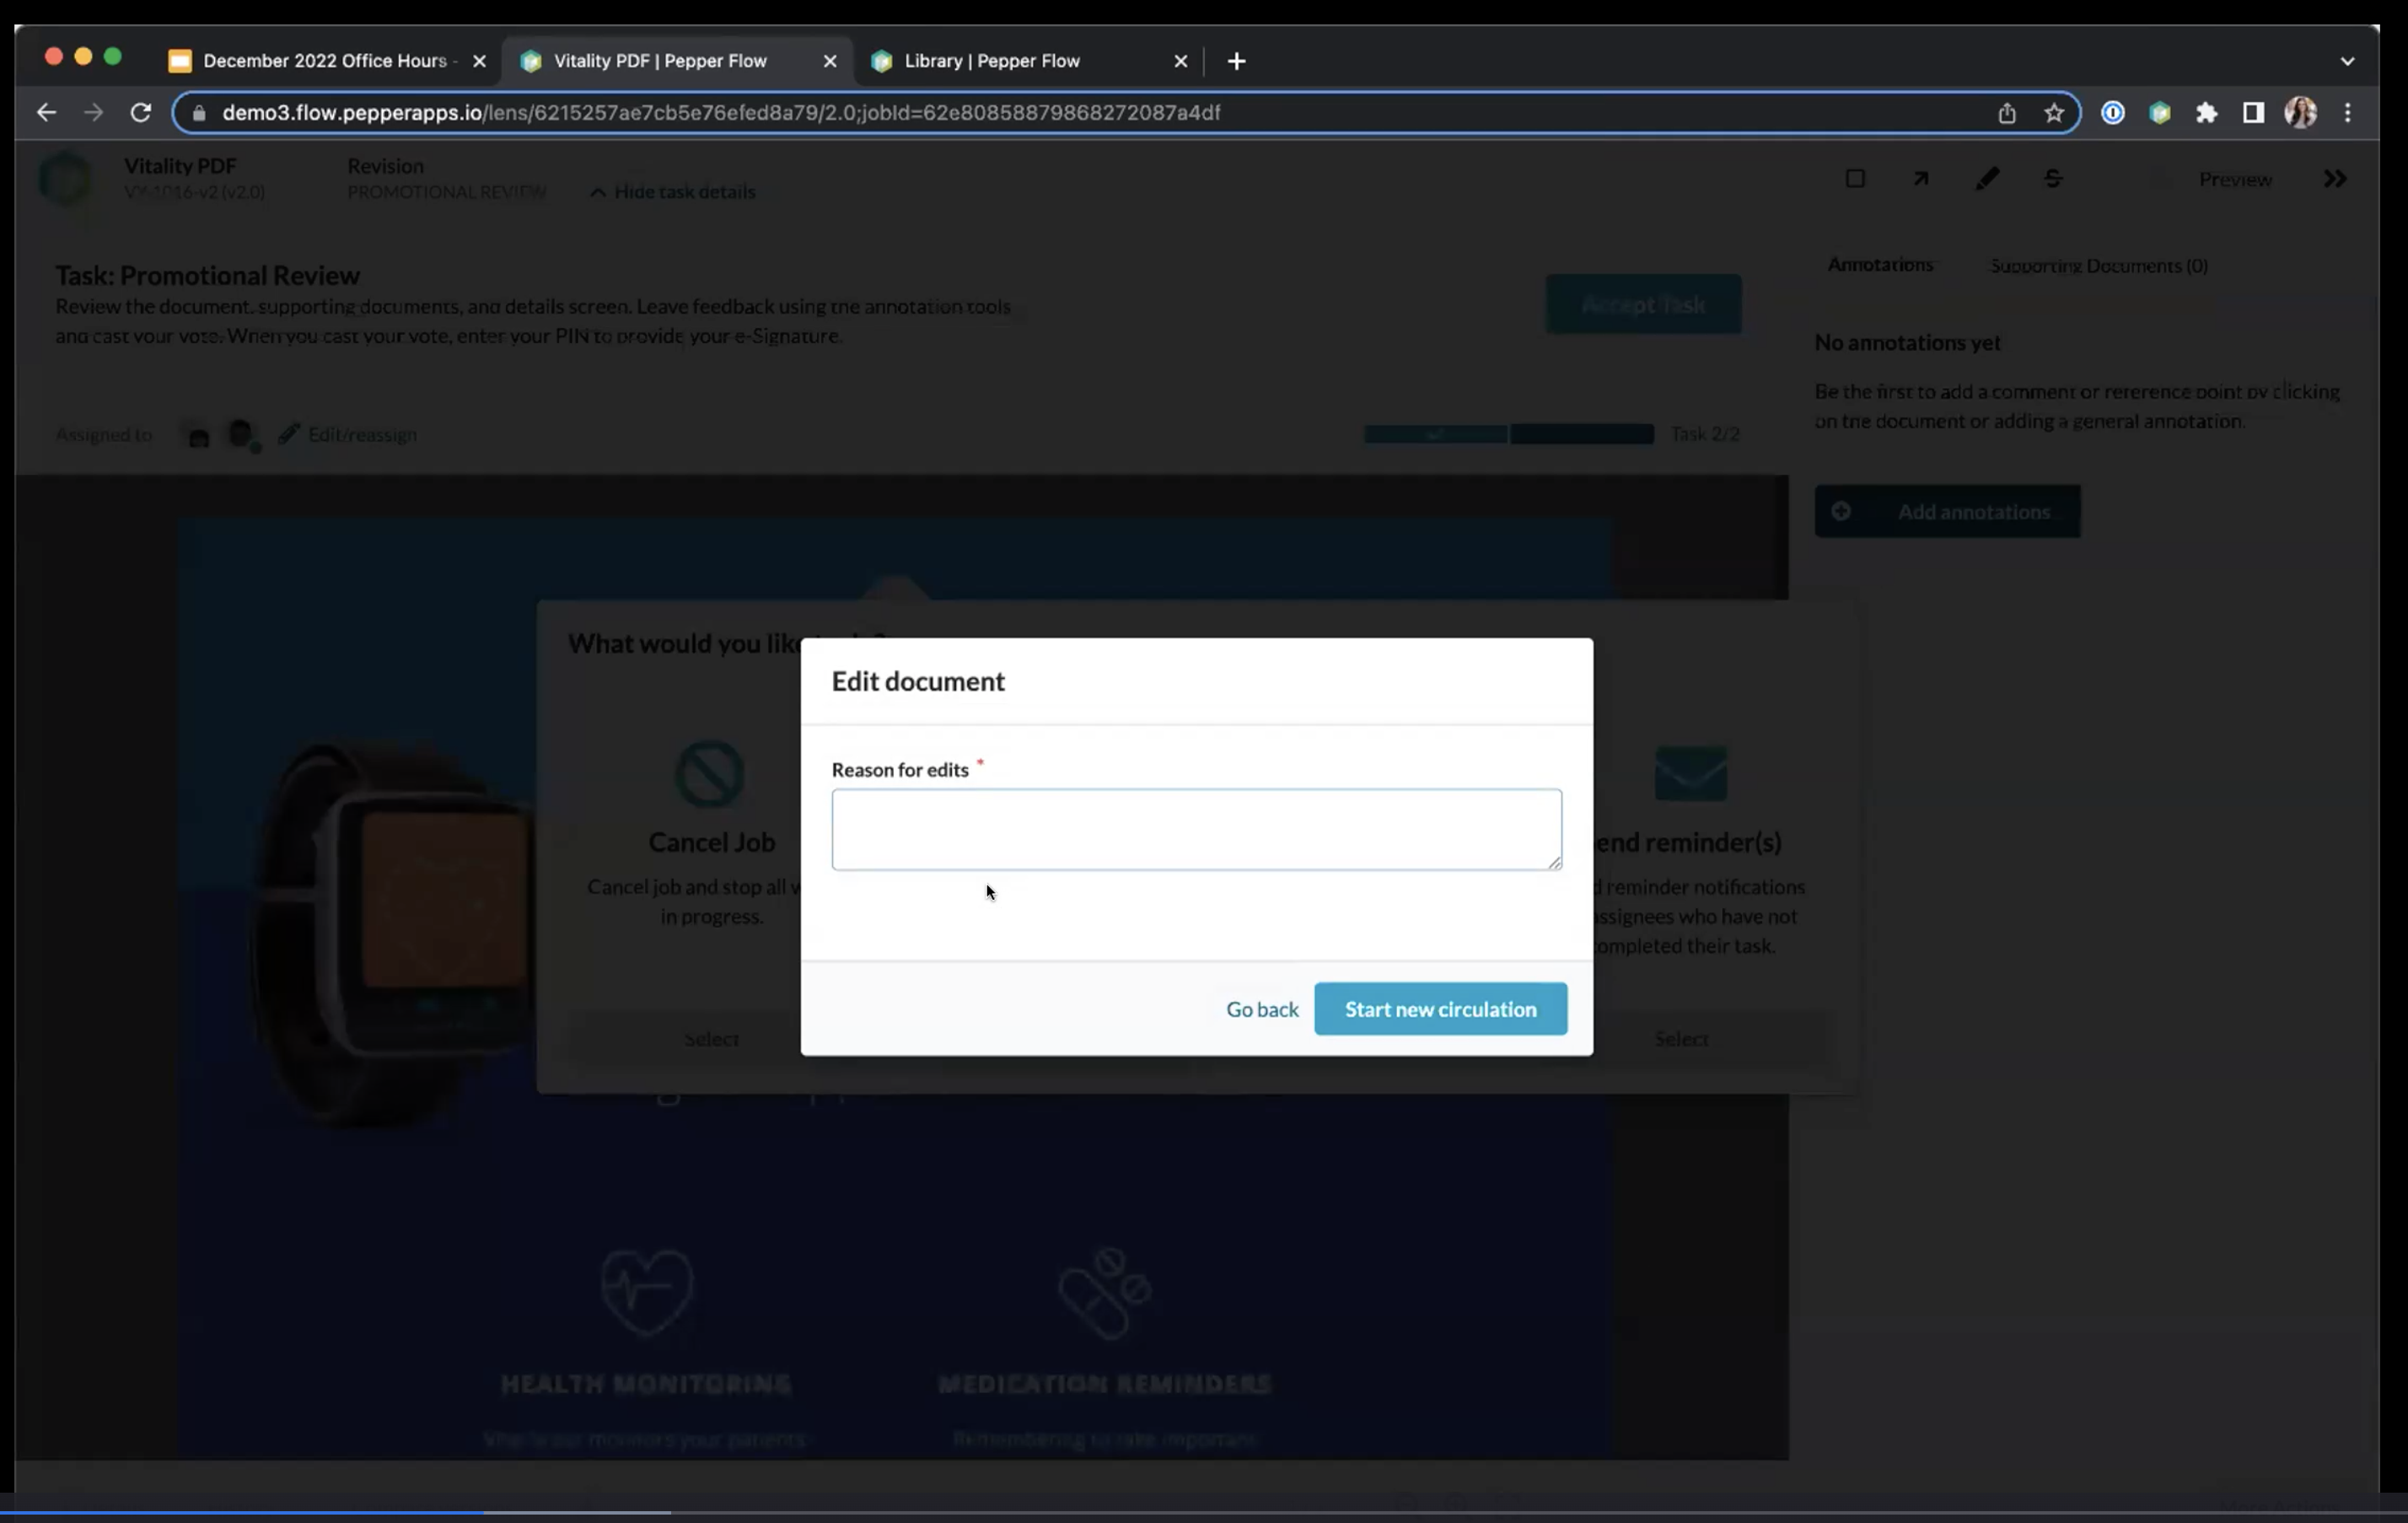Open a new browser tab with plus
2408x1523 pixels.
[x=1237, y=61]
